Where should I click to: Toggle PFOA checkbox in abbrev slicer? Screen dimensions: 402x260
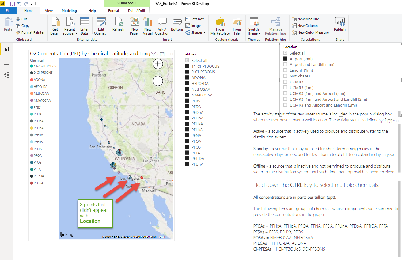[187, 141]
